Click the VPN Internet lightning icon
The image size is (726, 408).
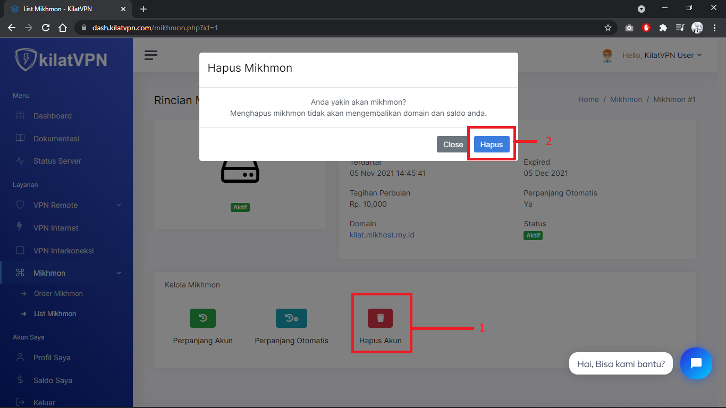20,227
